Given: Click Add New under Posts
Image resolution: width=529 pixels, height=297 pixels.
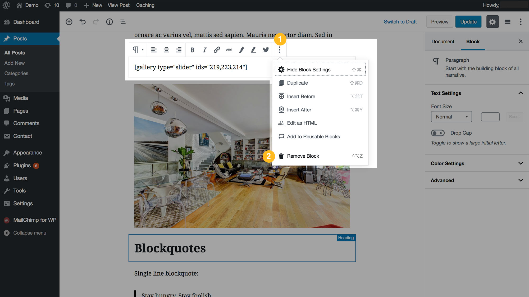Looking at the screenshot, I should click(14, 63).
